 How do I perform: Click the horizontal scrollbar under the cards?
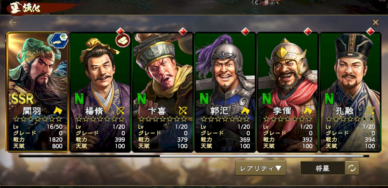click(x=194, y=156)
